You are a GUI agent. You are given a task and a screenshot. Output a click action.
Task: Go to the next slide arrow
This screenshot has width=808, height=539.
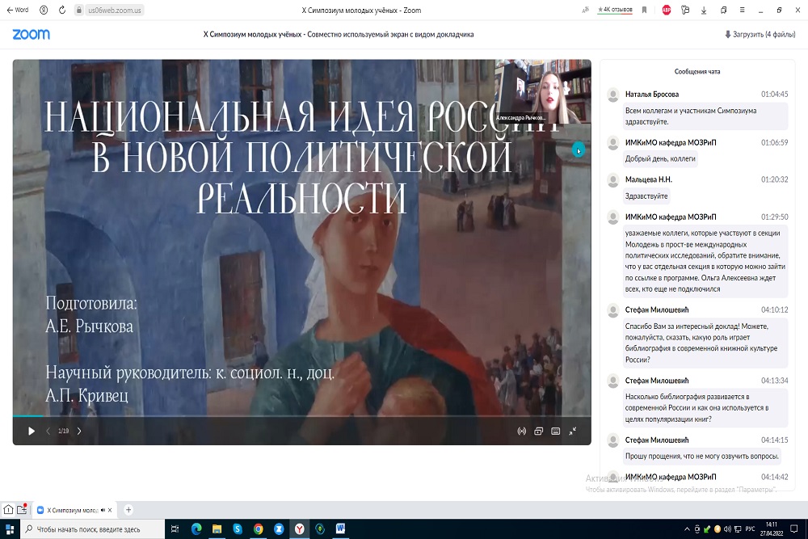point(79,432)
